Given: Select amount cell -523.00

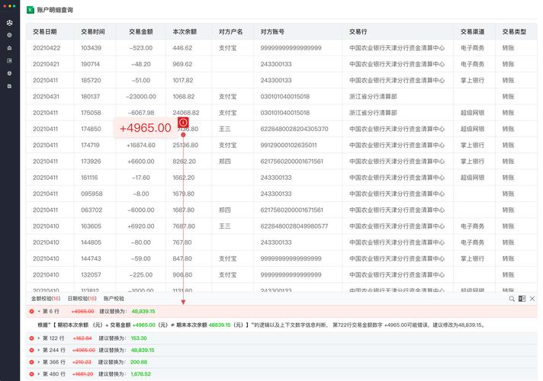Looking at the screenshot, I should [141, 48].
